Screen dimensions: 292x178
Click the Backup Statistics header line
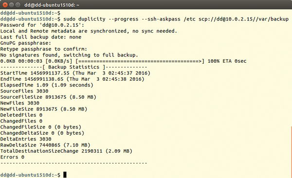pos(74,67)
